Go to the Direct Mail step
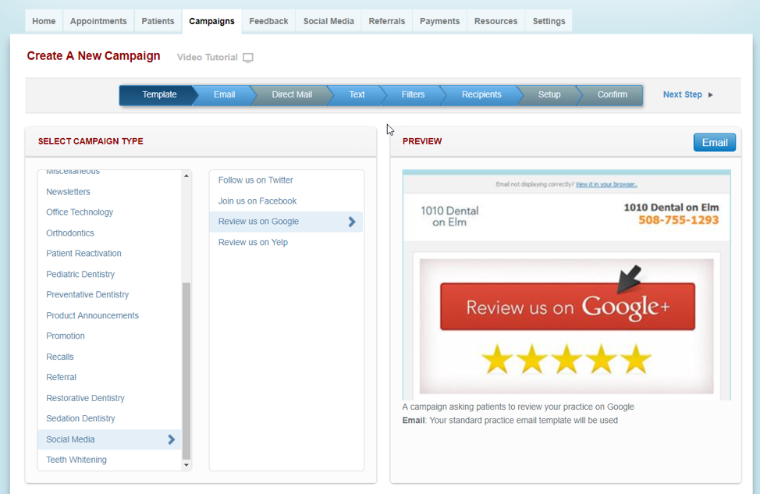 [292, 95]
